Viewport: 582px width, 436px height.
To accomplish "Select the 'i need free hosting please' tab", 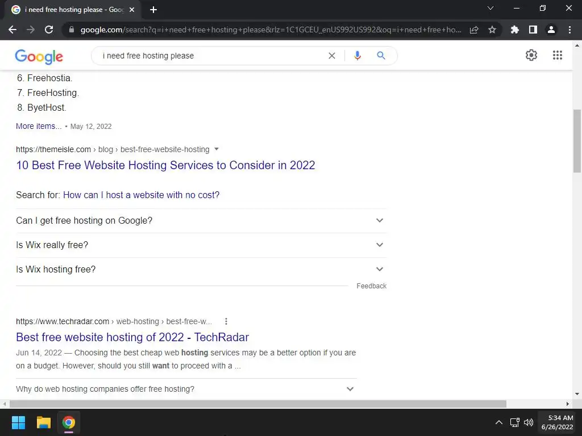I will pos(73,10).
